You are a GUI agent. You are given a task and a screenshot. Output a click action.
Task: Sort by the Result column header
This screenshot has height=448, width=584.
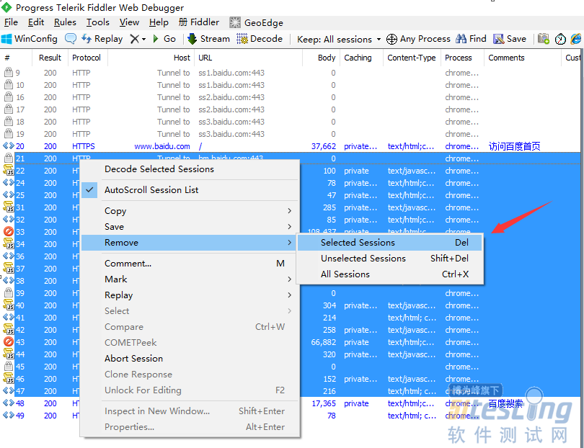(x=50, y=58)
